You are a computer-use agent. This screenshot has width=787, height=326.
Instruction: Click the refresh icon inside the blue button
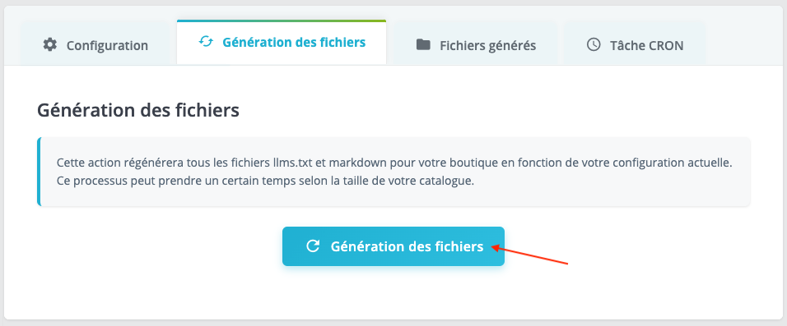[x=313, y=246]
